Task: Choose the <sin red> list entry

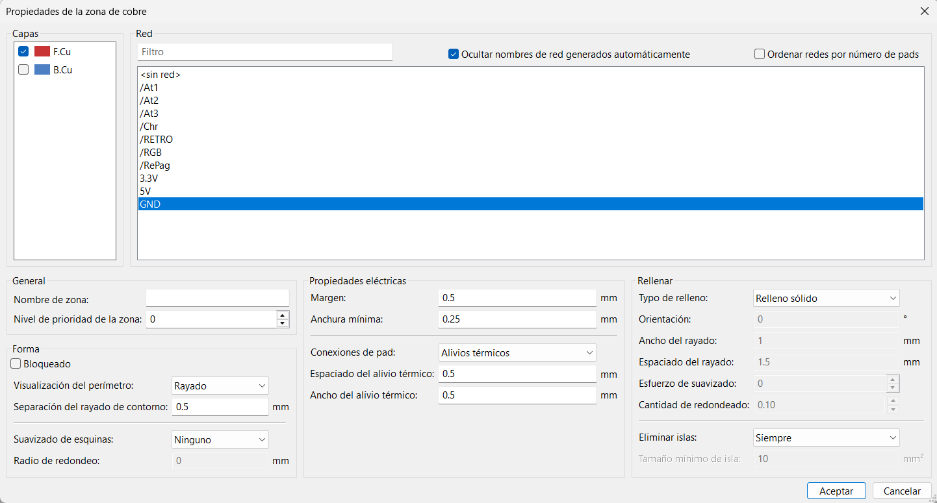Action: click(160, 75)
